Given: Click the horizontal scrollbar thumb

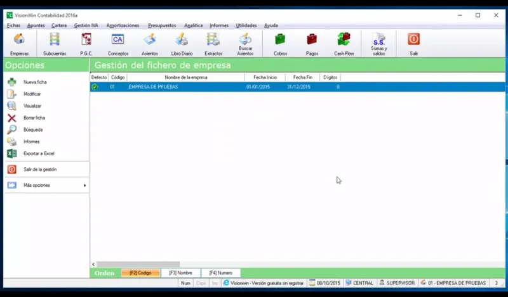Looking at the screenshot, I should coord(138,264).
